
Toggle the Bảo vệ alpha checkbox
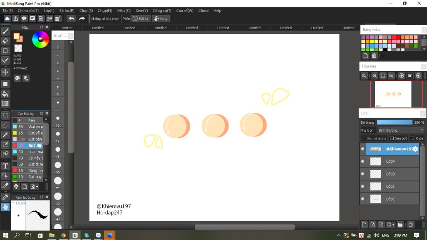point(363,138)
